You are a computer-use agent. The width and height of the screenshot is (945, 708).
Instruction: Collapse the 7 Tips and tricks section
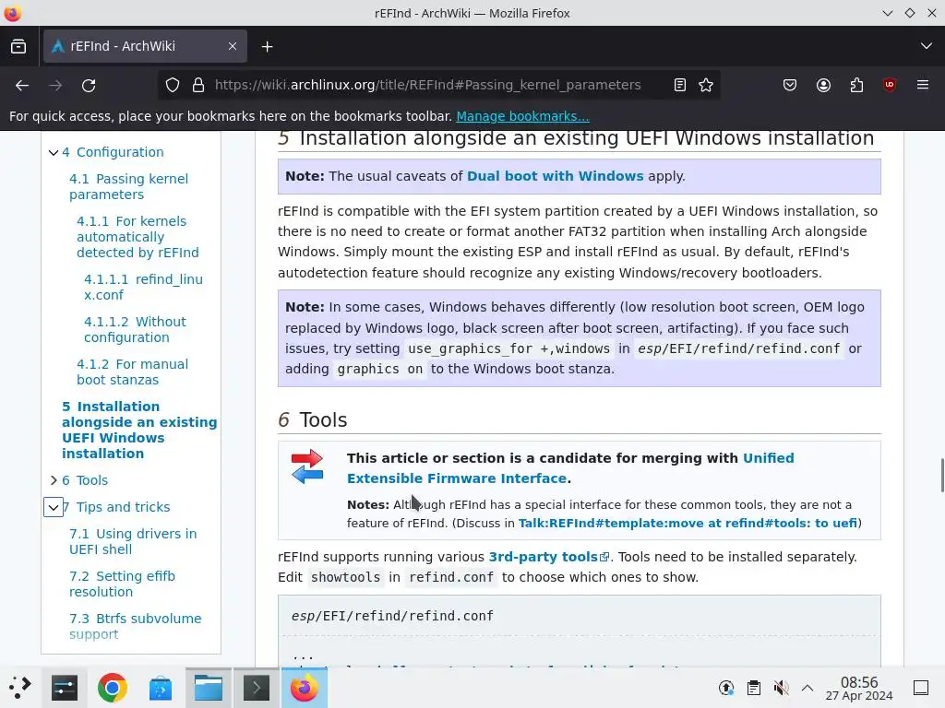click(x=53, y=508)
